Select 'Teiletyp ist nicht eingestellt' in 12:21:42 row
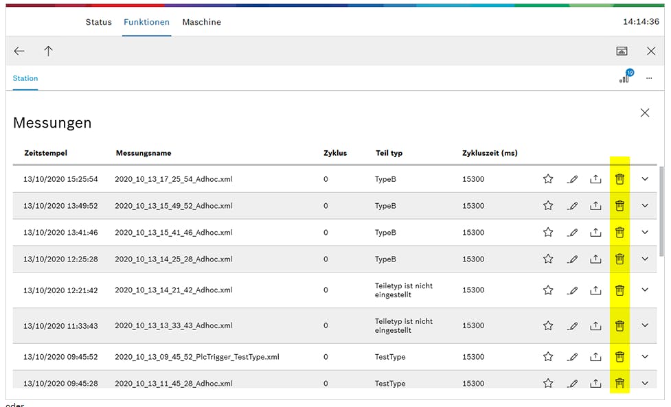This screenshot has height=407, width=671. (404, 290)
